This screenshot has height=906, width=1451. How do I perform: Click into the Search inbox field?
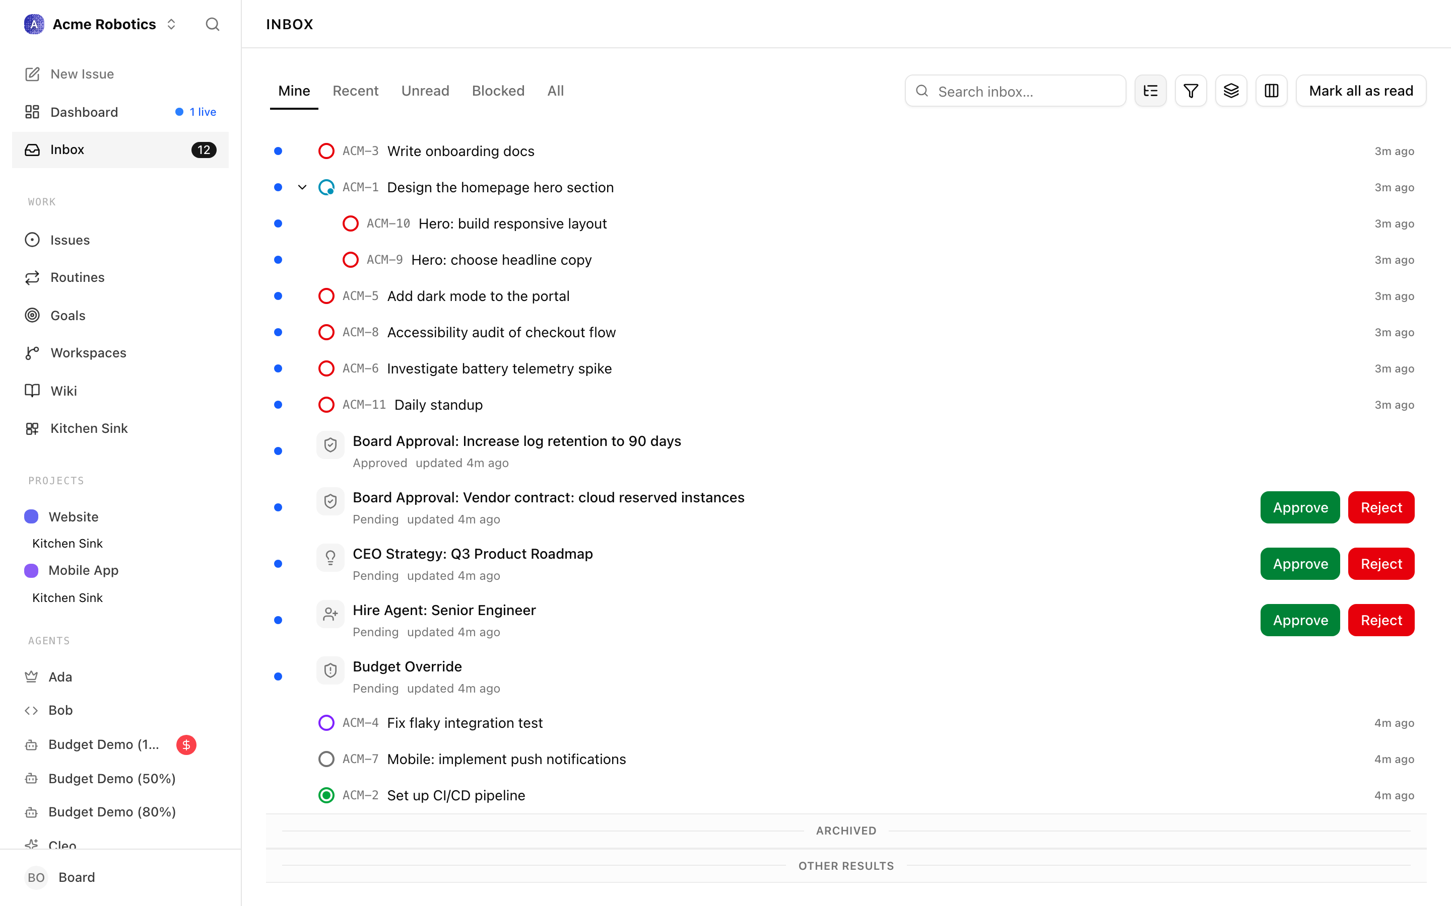point(1015,91)
